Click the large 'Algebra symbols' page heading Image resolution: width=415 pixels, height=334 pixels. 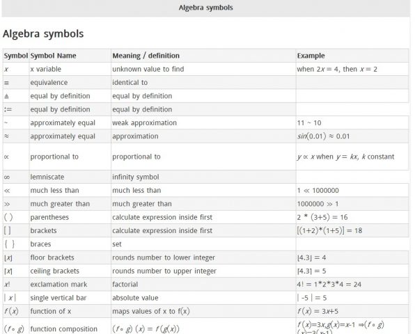pyautogui.click(x=43, y=34)
